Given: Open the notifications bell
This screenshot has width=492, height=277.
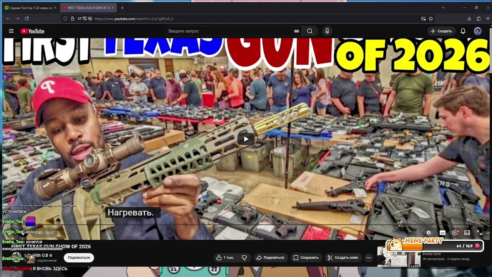Looking at the screenshot, I should 463,31.
